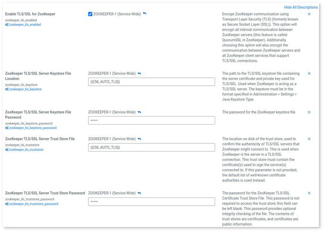The width and height of the screenshot is (324, 232).
Task: Click revert arrow for Keystore File Password
Action: tap(139, 112)
